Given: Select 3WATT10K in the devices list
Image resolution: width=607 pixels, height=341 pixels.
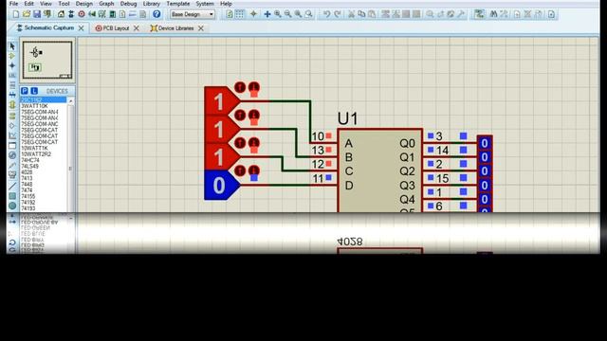Looking at the screenshot, I should (34, 106).
